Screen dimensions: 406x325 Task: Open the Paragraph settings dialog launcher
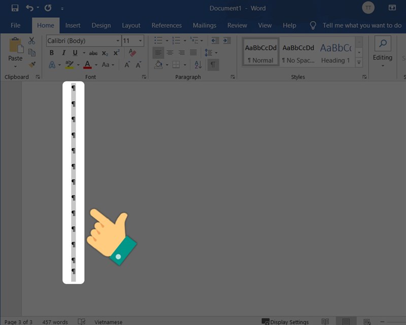(x=232, y=77)
